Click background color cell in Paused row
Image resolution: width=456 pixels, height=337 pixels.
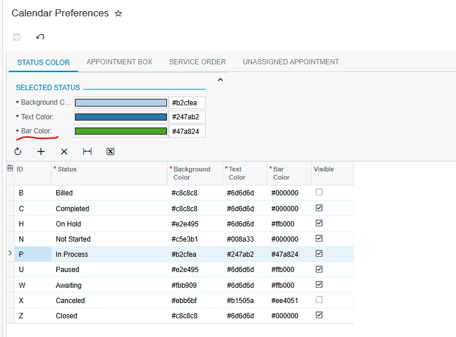195,270
